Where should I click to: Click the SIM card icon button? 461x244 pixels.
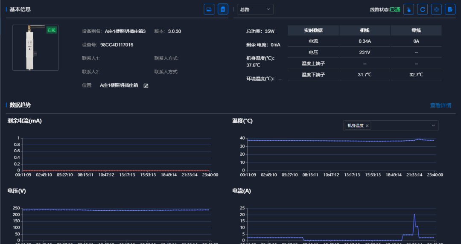pos(223,9)
